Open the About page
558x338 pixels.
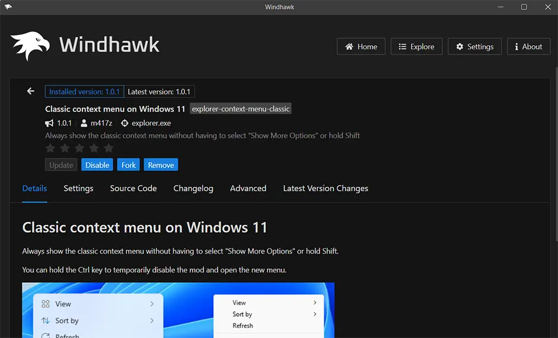528,46
